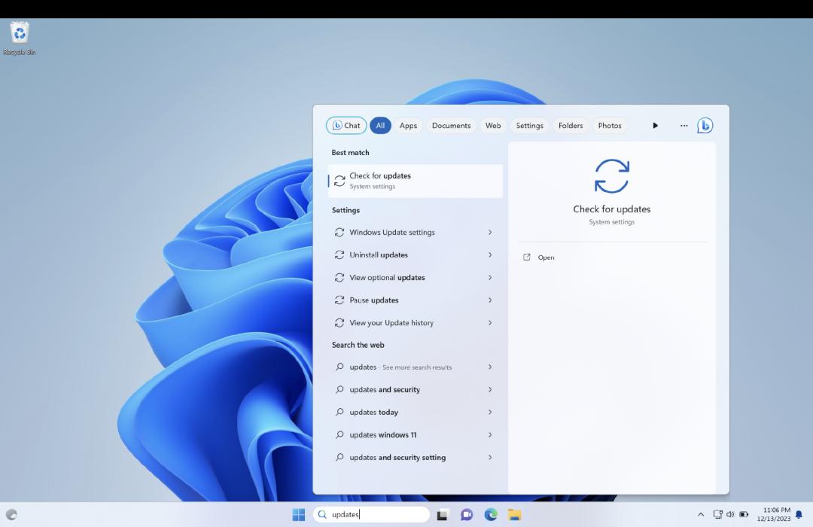Open File Explorer from the taskbar
The image size is (813, 527).
click(x=514, y=515)
